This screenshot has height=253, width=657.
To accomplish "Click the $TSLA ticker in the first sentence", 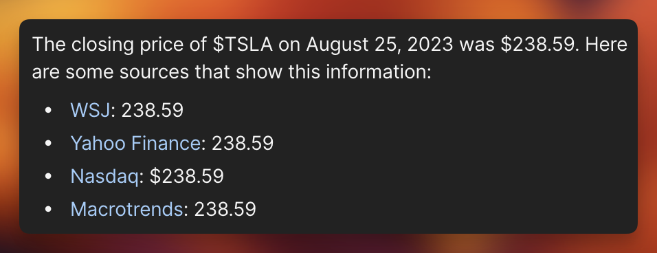I will (x=243, y=45).
